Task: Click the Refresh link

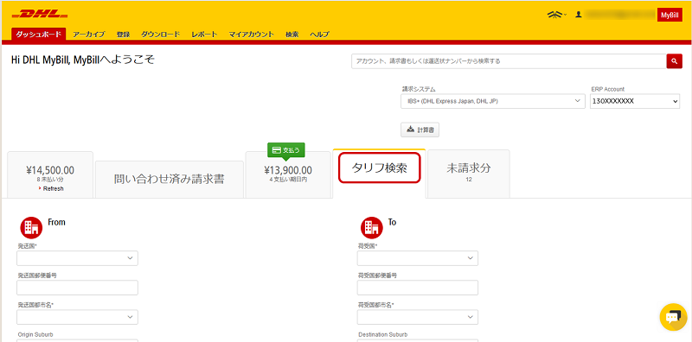Action: click(x=53, y=188)
